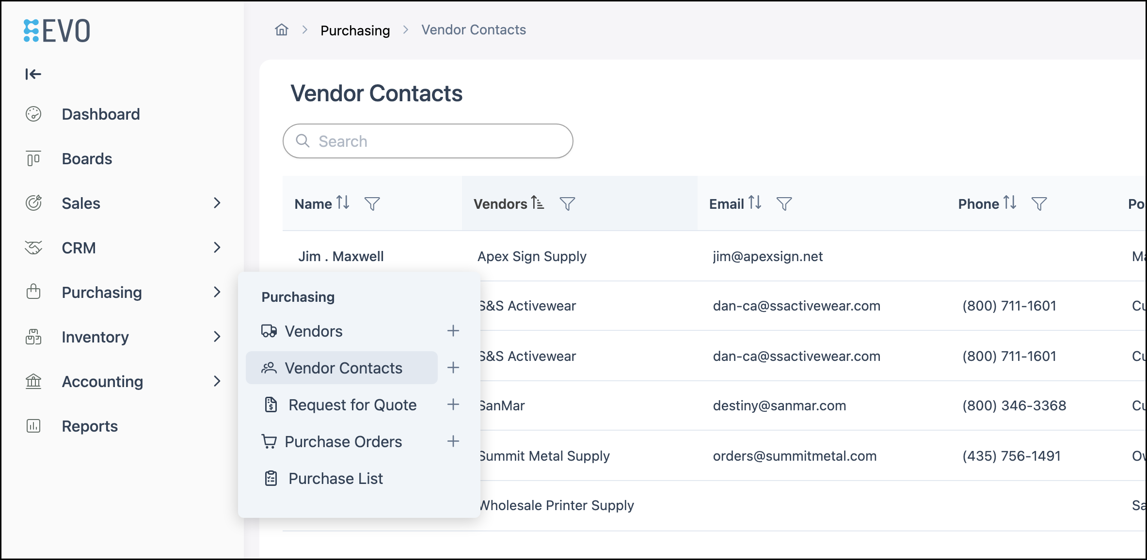This screenshot has height=560, width=1147.
Task: Toggle sort on the Phone column
Action: click(1010, 202)
